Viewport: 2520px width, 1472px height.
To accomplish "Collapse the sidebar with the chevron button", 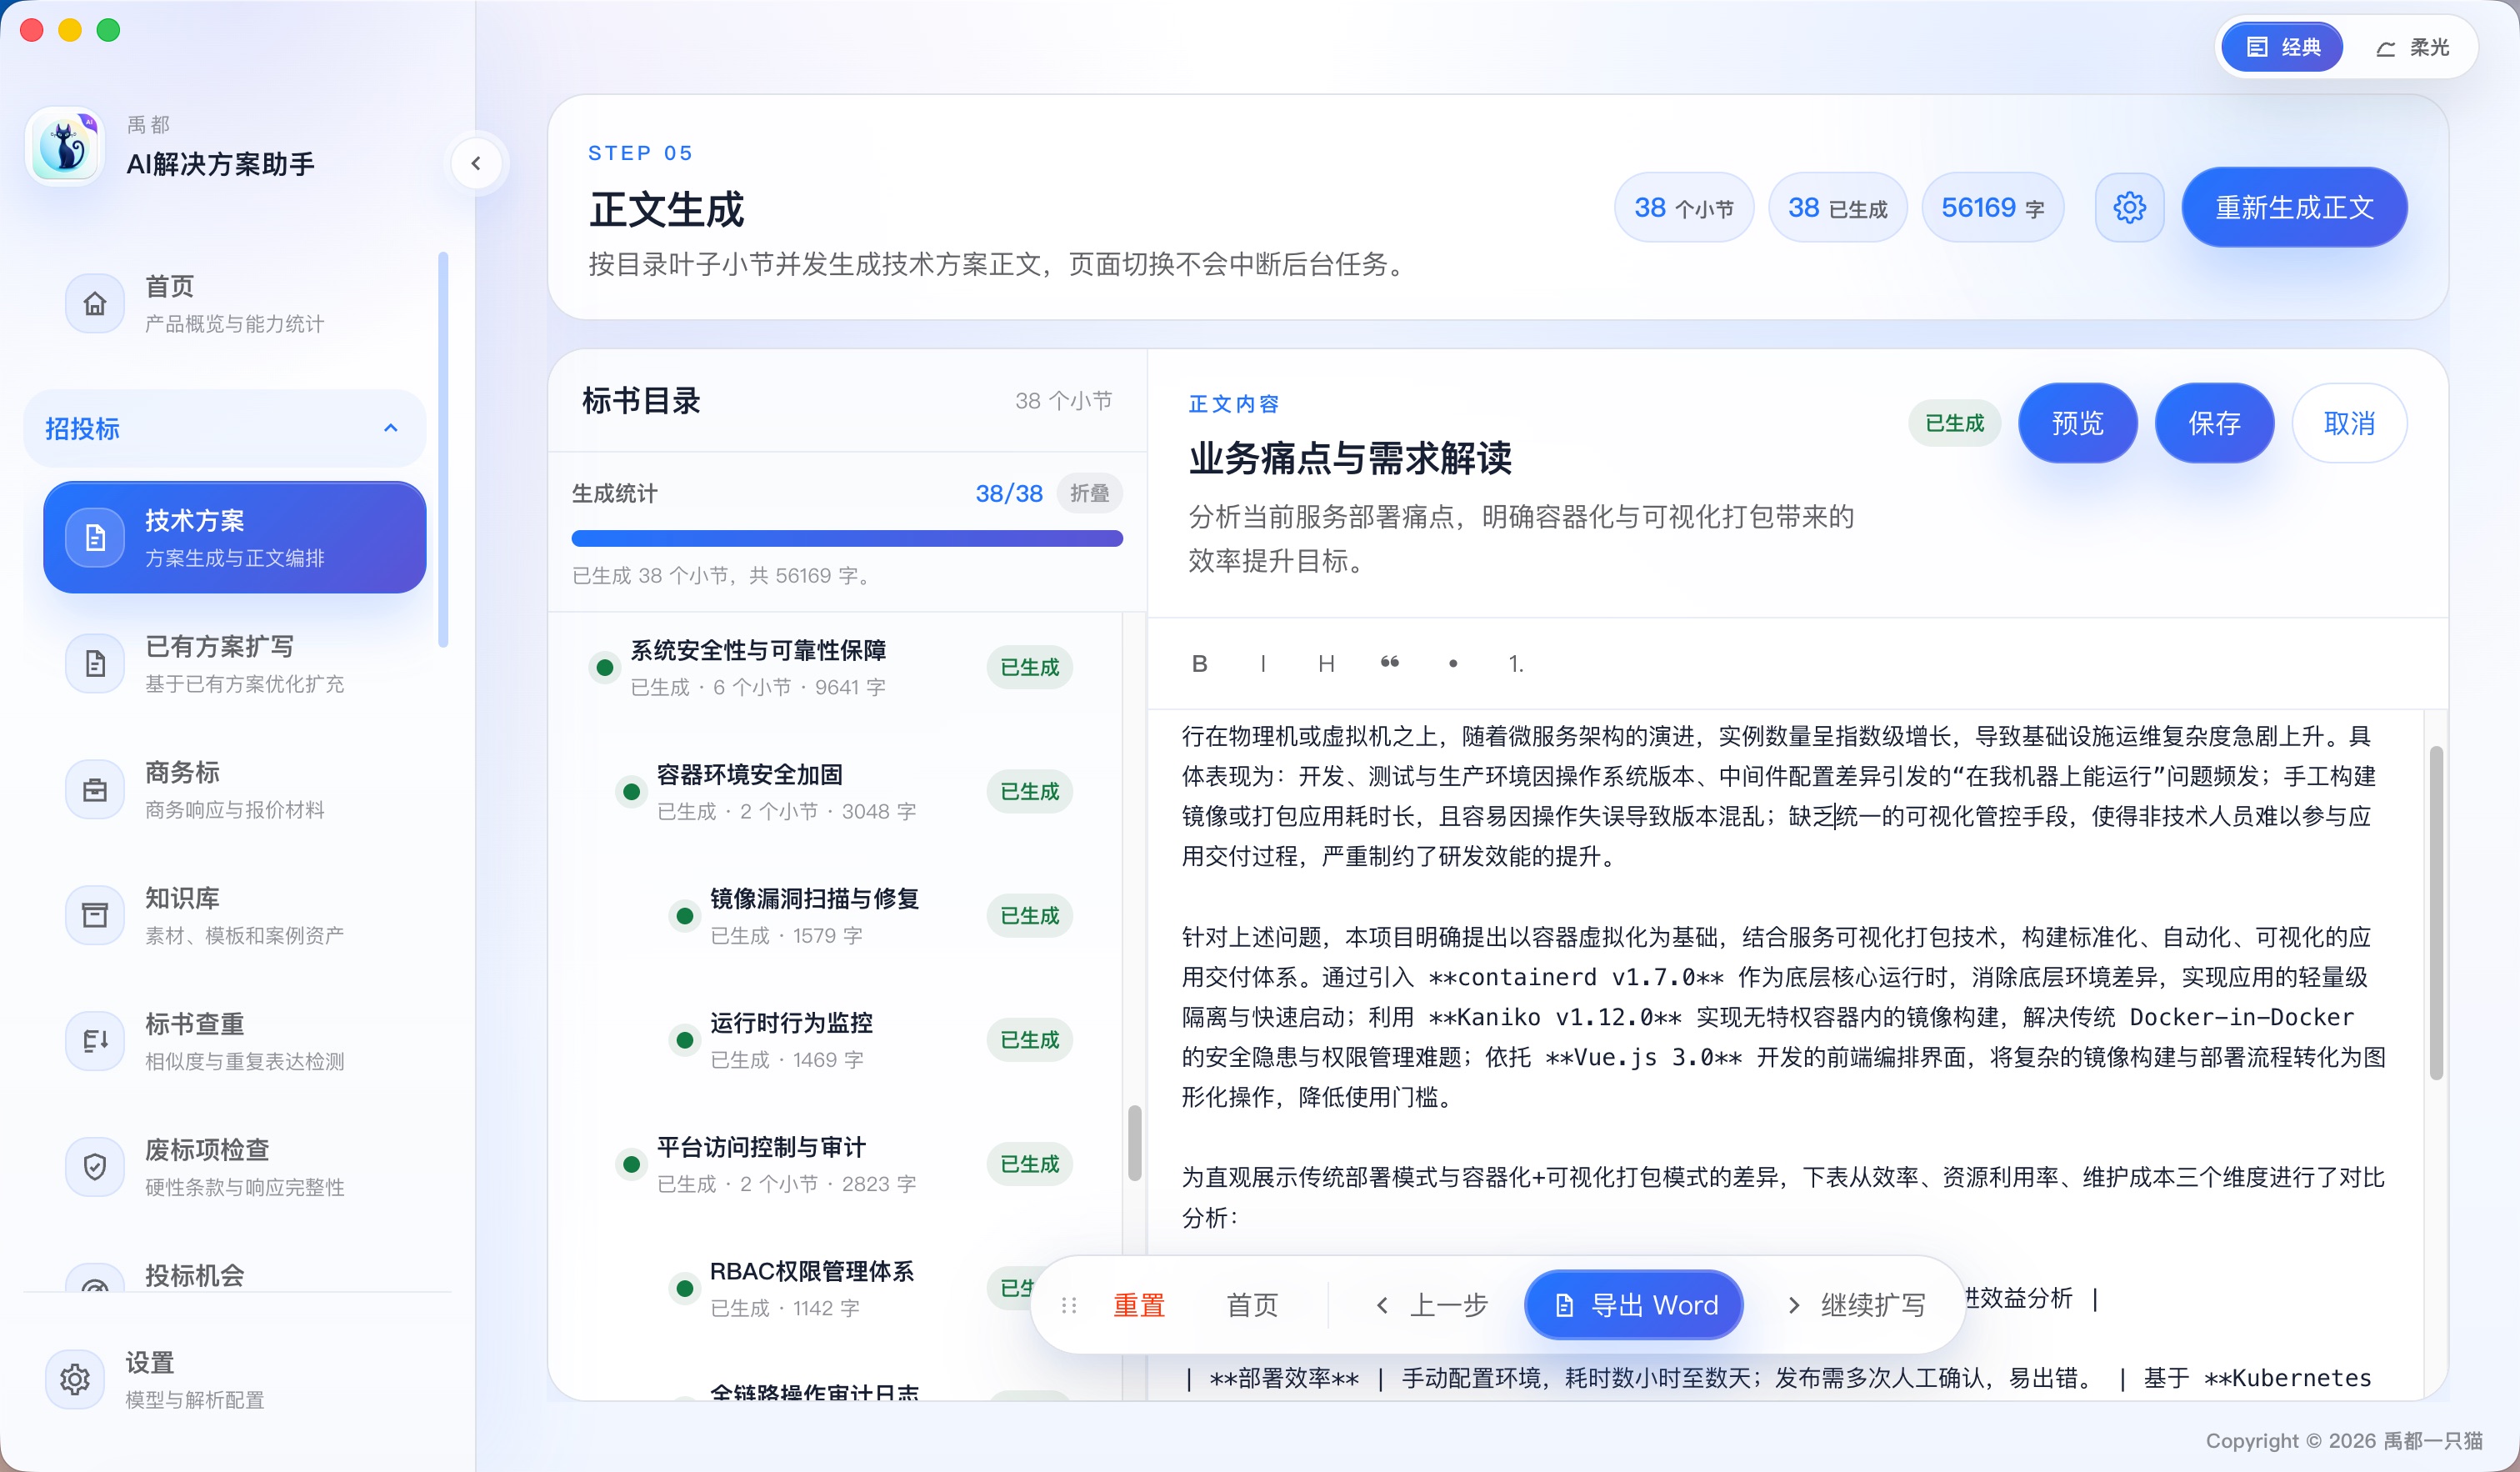I will pyautogui.click(x=476, y=163).
